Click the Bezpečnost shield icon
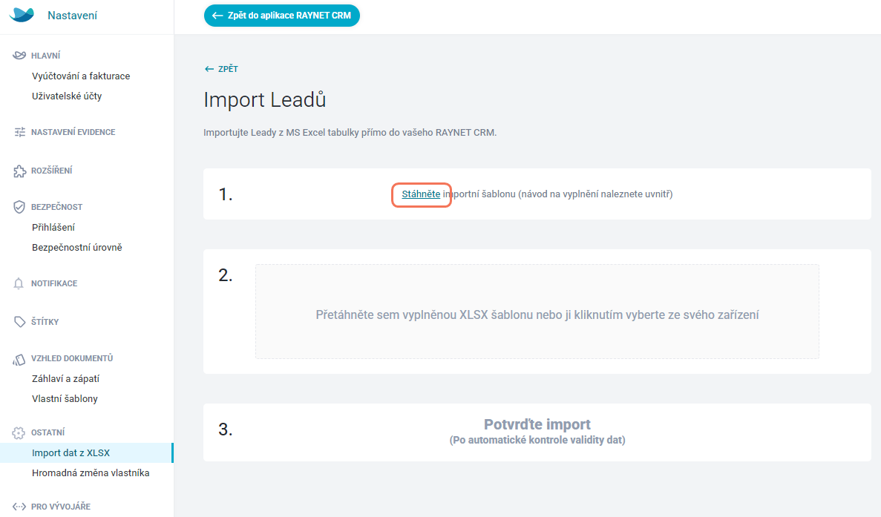The image size is (881, 517). 19,206
